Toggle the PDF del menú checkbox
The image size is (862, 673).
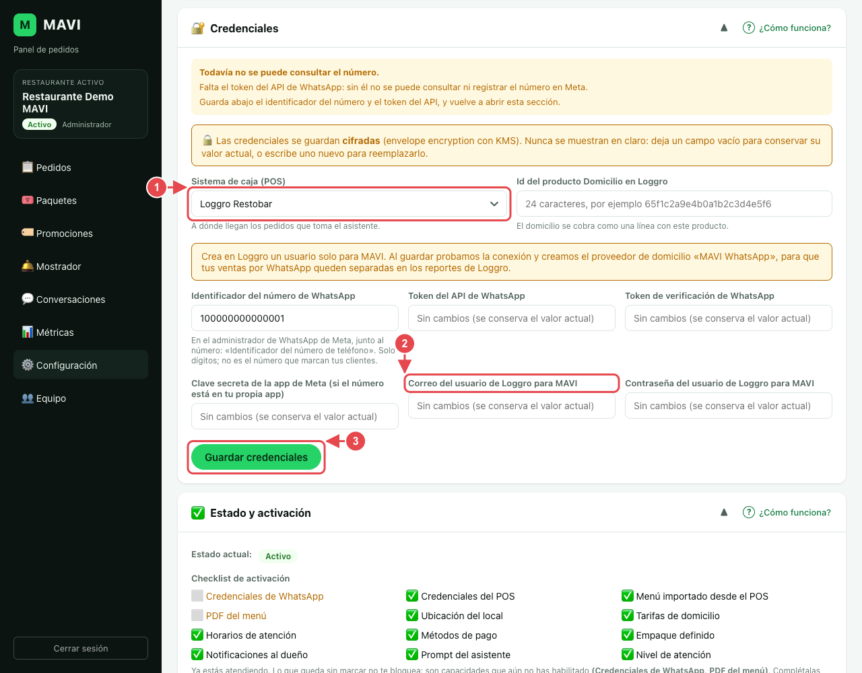(x=197, y=615)
